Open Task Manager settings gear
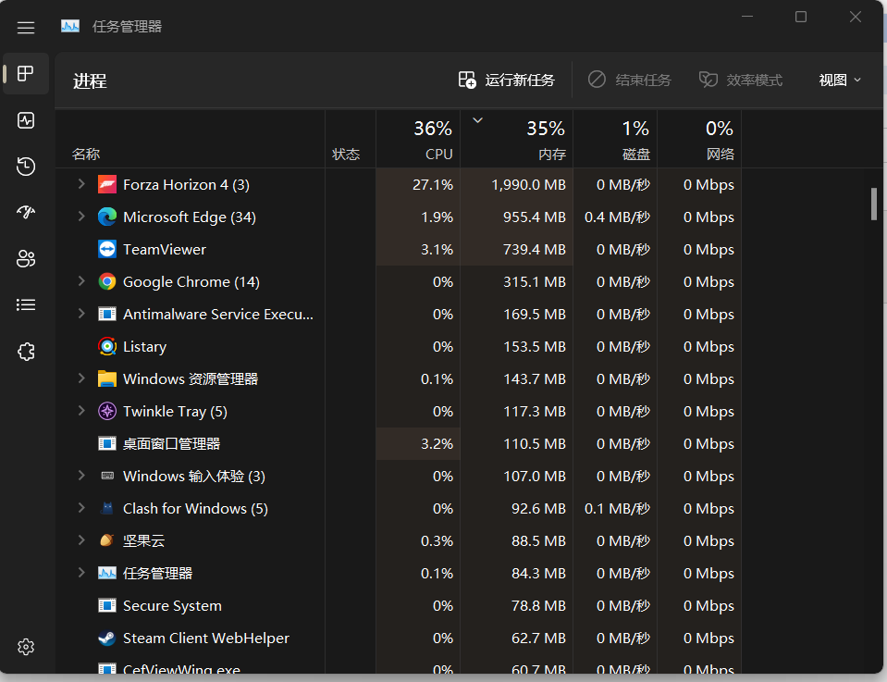Image resolution: width=887 pixels, height=682 pixels. click(26, 646)
